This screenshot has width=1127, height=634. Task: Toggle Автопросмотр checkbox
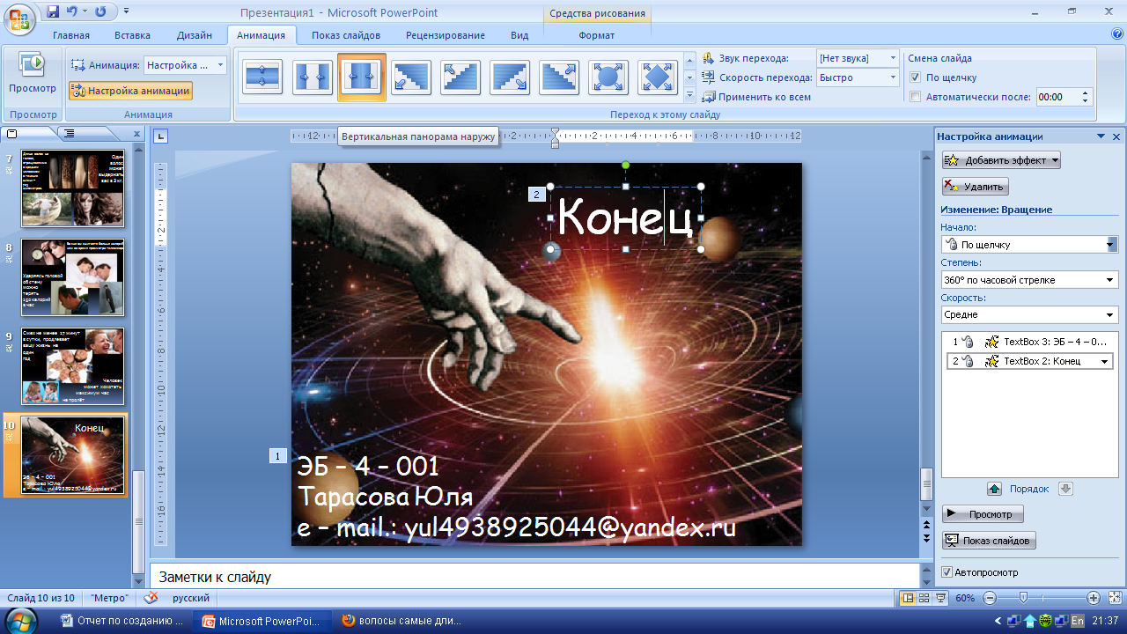pyautogui.click(x=947, y=572)
